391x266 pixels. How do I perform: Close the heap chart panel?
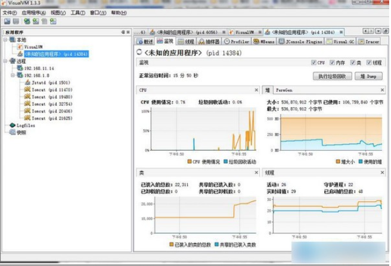click(382, 90)
